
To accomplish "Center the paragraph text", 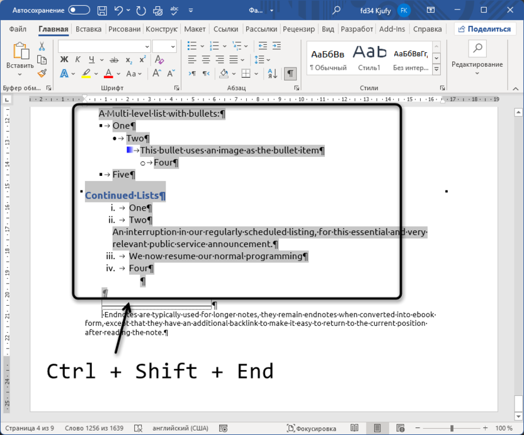I will tap(206, 60).
